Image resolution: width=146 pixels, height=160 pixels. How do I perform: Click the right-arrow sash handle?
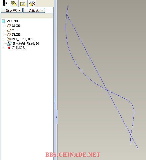[57, 117]
